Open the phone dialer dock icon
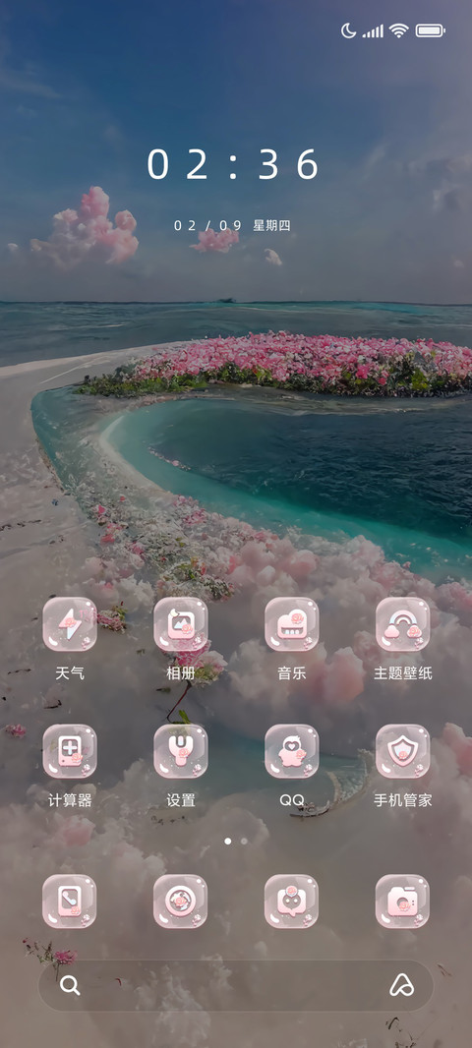The width and height of the screenshot is (472, 1048). pos(70,902)
